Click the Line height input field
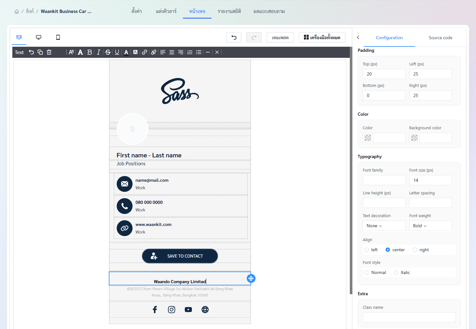The height and width of the screenshot is (329, 476). (x=384, y=203)
